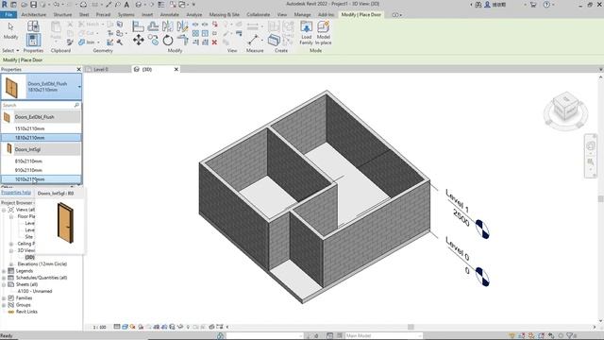The height and width of the screenshot is (340, 604).
Task: Click the Doors_IntSgl family header
Action: (x=42, y=149)
